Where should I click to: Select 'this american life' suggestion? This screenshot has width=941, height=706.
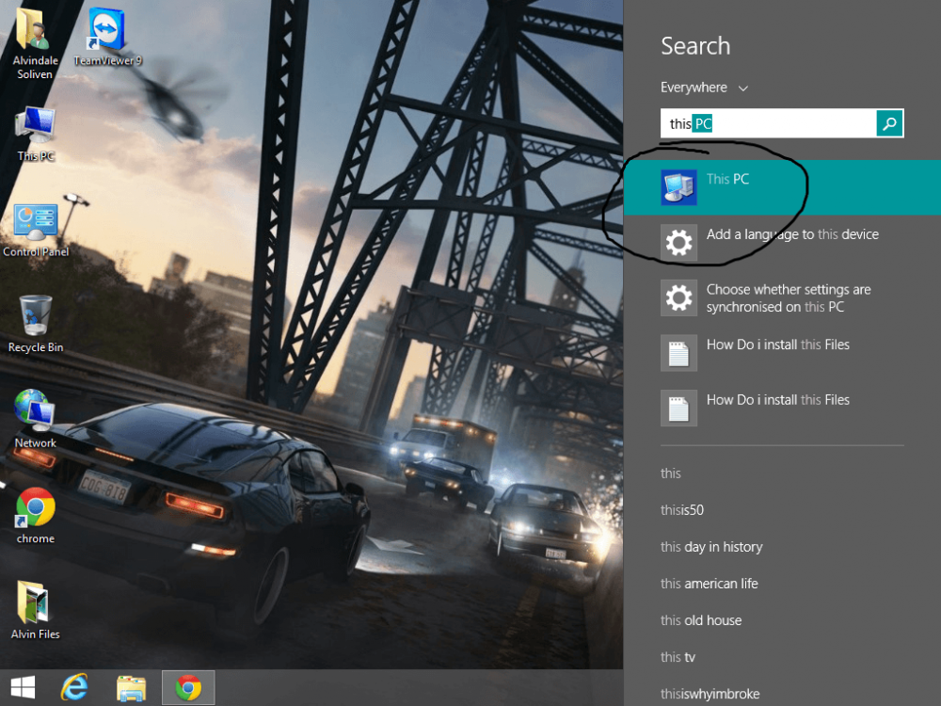709,584
